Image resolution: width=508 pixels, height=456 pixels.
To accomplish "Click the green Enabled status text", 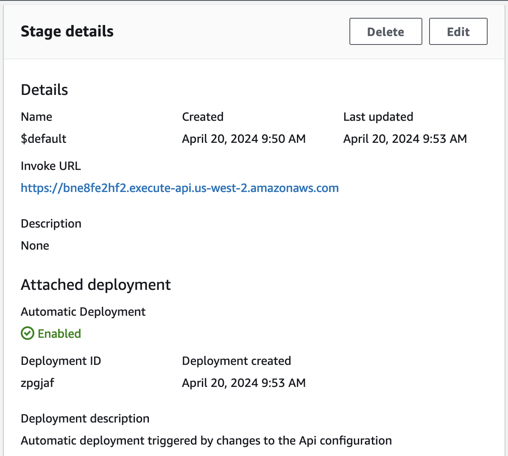I will [x=59, y=334].
